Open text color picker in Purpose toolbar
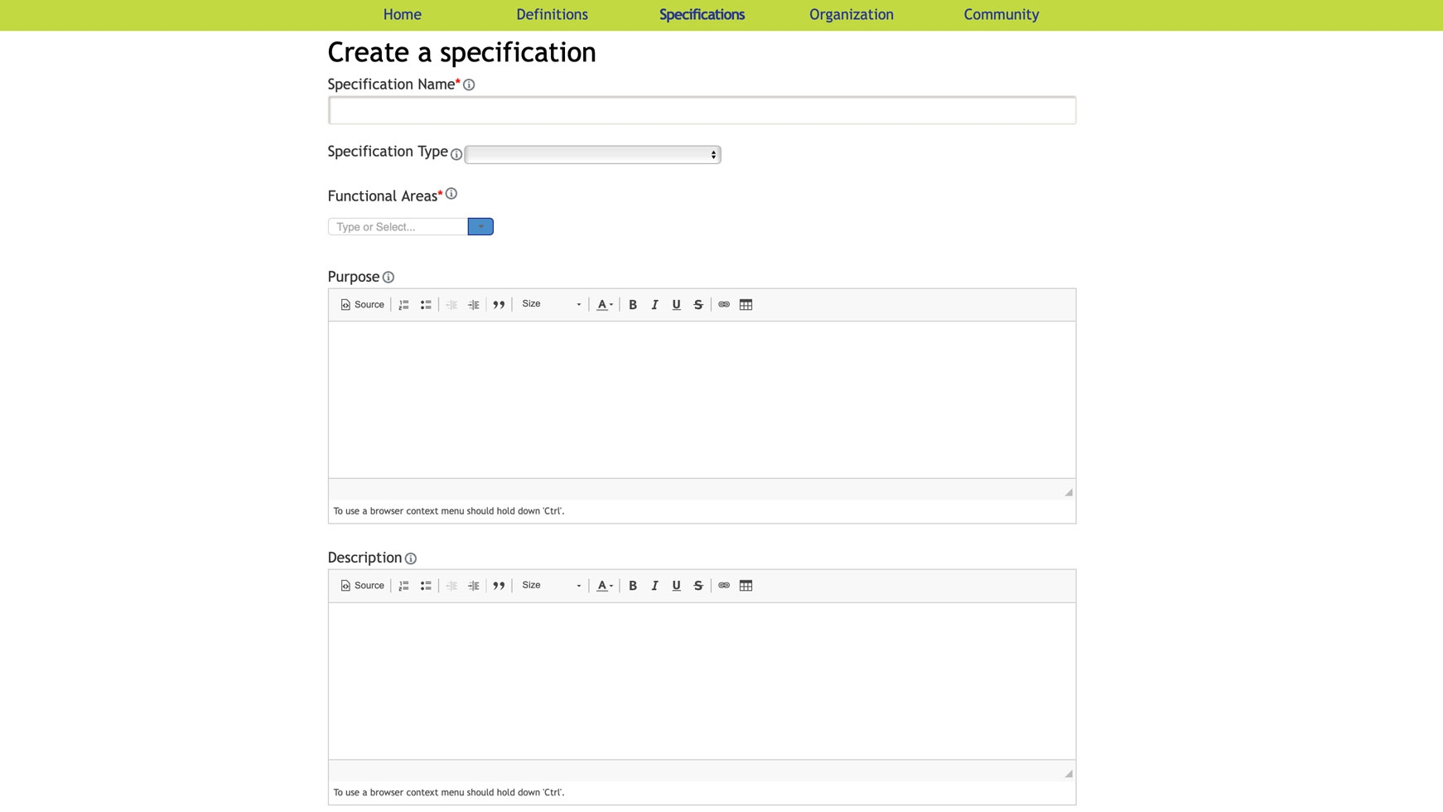 tap(605, 305)
